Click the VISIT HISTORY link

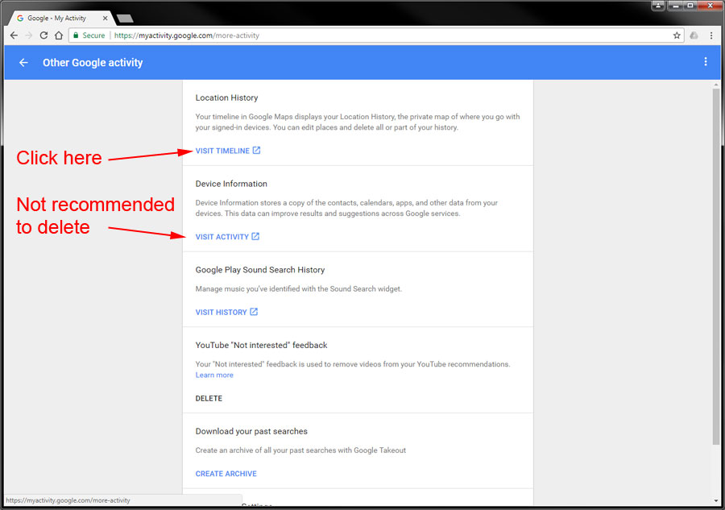coord(221,312)
